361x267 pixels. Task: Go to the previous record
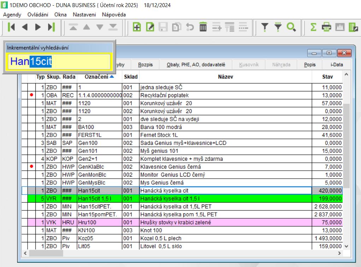25,27
